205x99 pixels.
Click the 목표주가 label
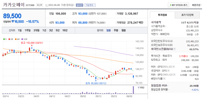click(x=167, y=56)
